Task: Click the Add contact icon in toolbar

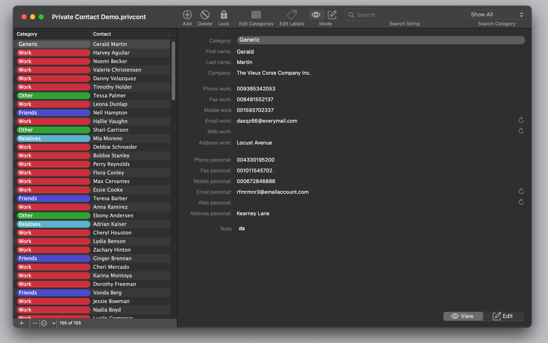Action: (x=187, y=15)
